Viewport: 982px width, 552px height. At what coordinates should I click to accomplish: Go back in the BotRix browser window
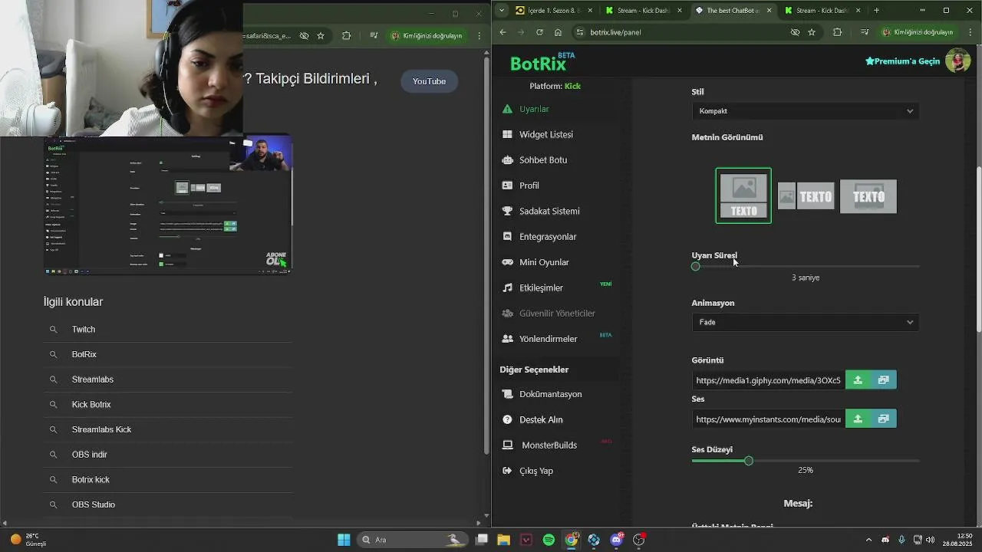click(503, 32)
